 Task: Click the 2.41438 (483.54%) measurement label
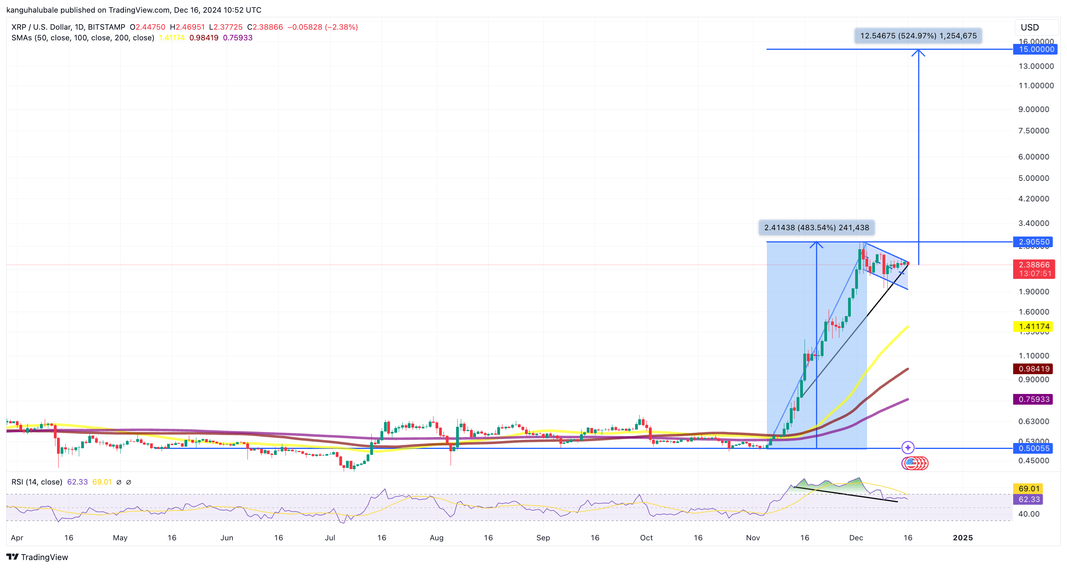[x=816, y=227]
